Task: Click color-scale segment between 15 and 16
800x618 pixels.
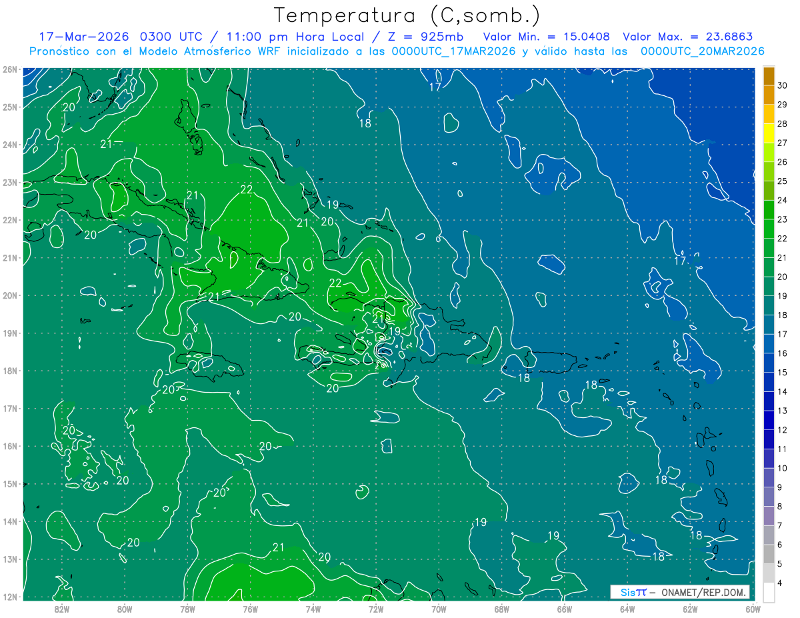Action: [769, 363]
